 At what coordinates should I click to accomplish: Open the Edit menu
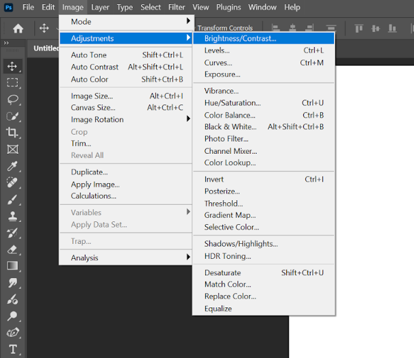tap(48, 7)
